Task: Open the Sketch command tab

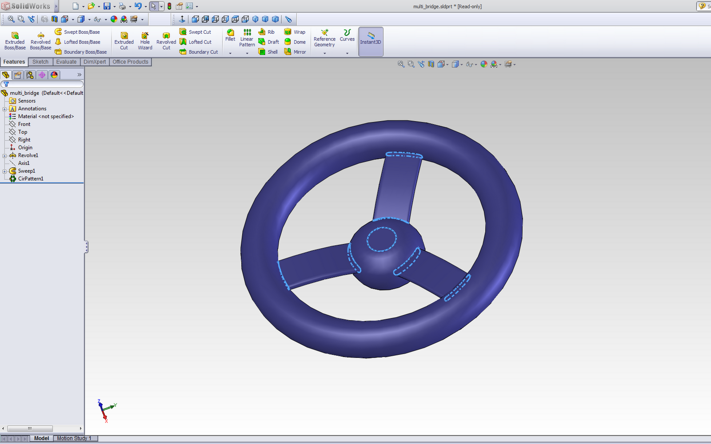Action: [x=40, y=62]
